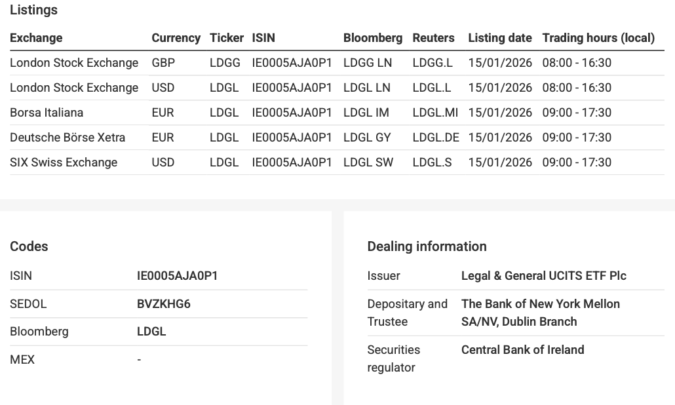Screen dimensions: 675x405
Task: Click the LDGL.MI Reuters code
Action: tap(435, 113)
